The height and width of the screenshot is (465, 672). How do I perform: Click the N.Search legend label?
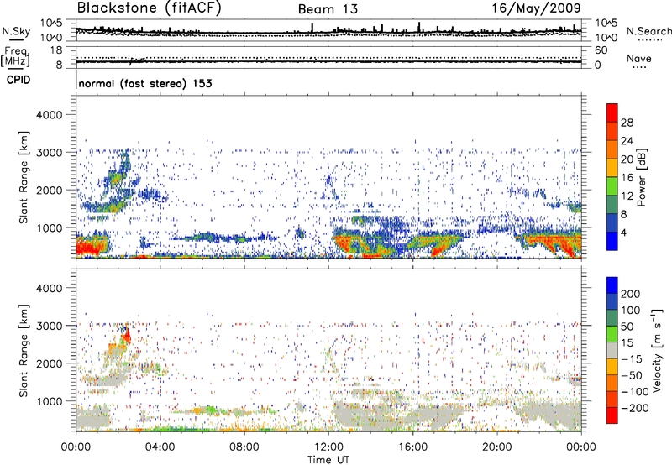pyautogui.click(x=648, y=31)
